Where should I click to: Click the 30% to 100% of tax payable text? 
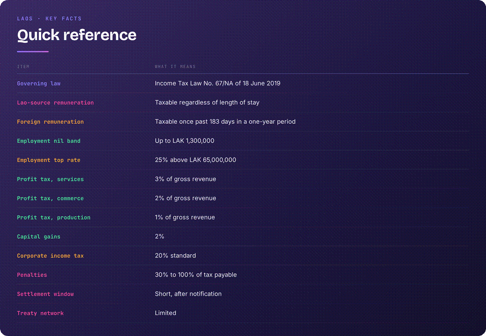[x=196, y=275]
